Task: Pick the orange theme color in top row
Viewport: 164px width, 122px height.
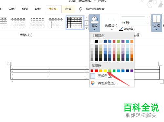Action: click(x=132, y=41)
